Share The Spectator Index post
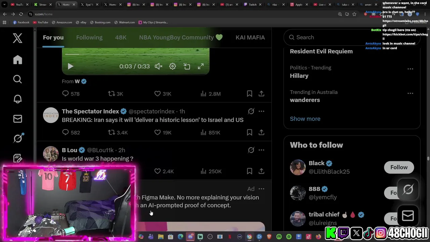Screen dimensions: 430x242 click(261, 132)
